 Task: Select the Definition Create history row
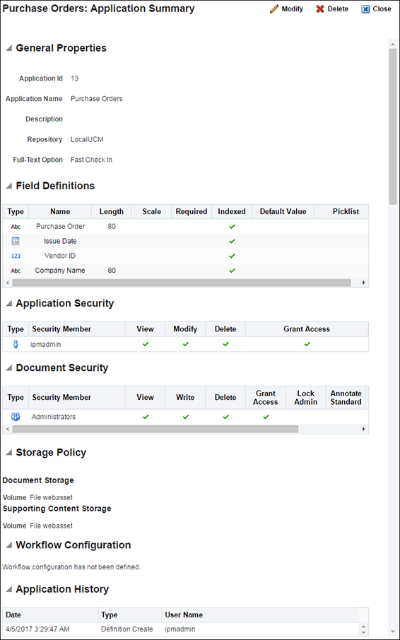[x=181, y=629]
